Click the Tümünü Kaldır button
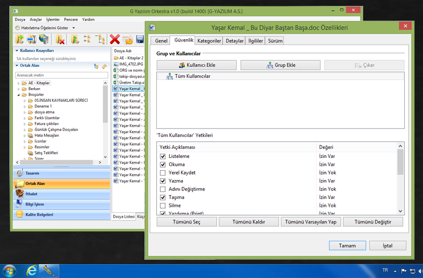Screen dimensions: 423x278 click(249, 222)
